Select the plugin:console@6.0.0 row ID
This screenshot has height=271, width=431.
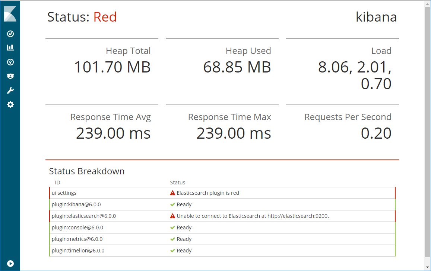(77, 228)
